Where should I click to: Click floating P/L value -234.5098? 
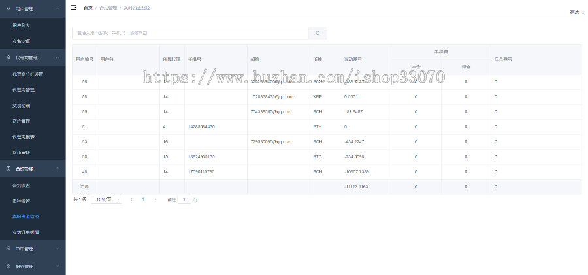[x=354, y=157]
